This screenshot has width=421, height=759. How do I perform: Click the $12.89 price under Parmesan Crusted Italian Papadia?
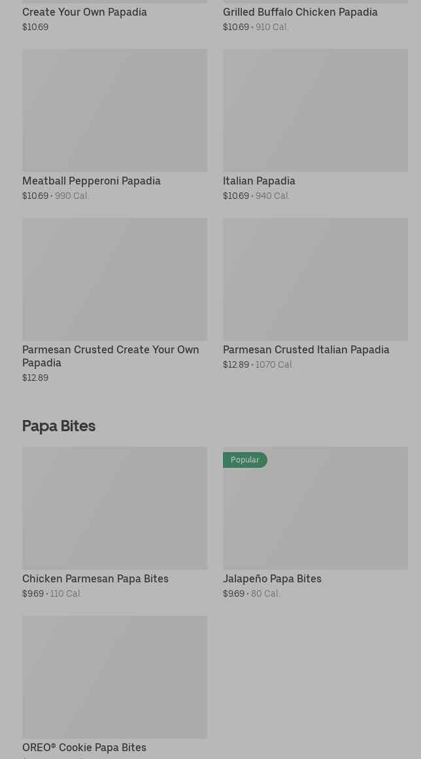click(236, 364)
